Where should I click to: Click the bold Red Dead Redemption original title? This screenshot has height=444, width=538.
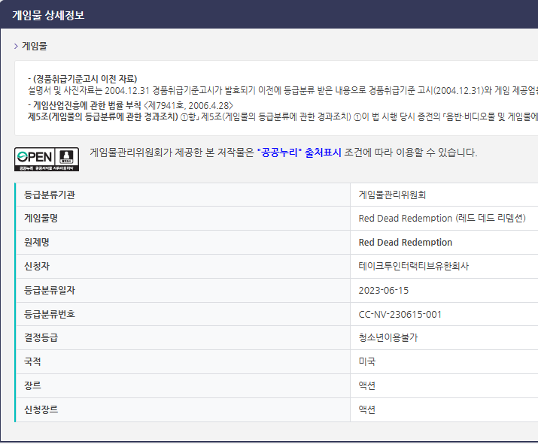(406, 242)
